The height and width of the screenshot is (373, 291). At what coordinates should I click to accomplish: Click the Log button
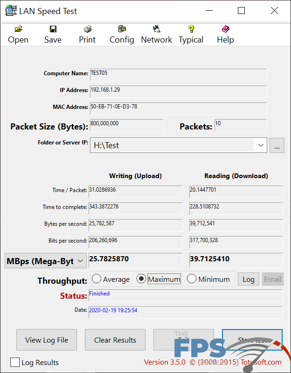249,279
